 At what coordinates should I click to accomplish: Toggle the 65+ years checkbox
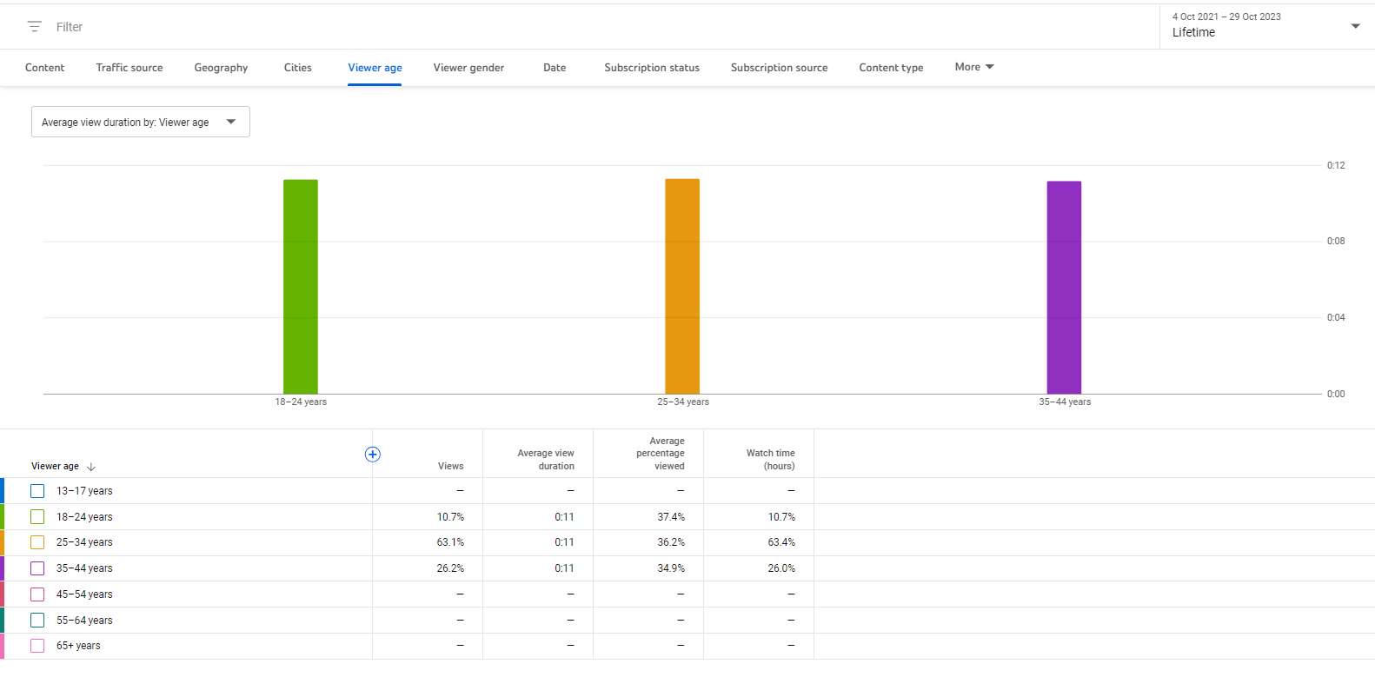click(x=37, y=646)
